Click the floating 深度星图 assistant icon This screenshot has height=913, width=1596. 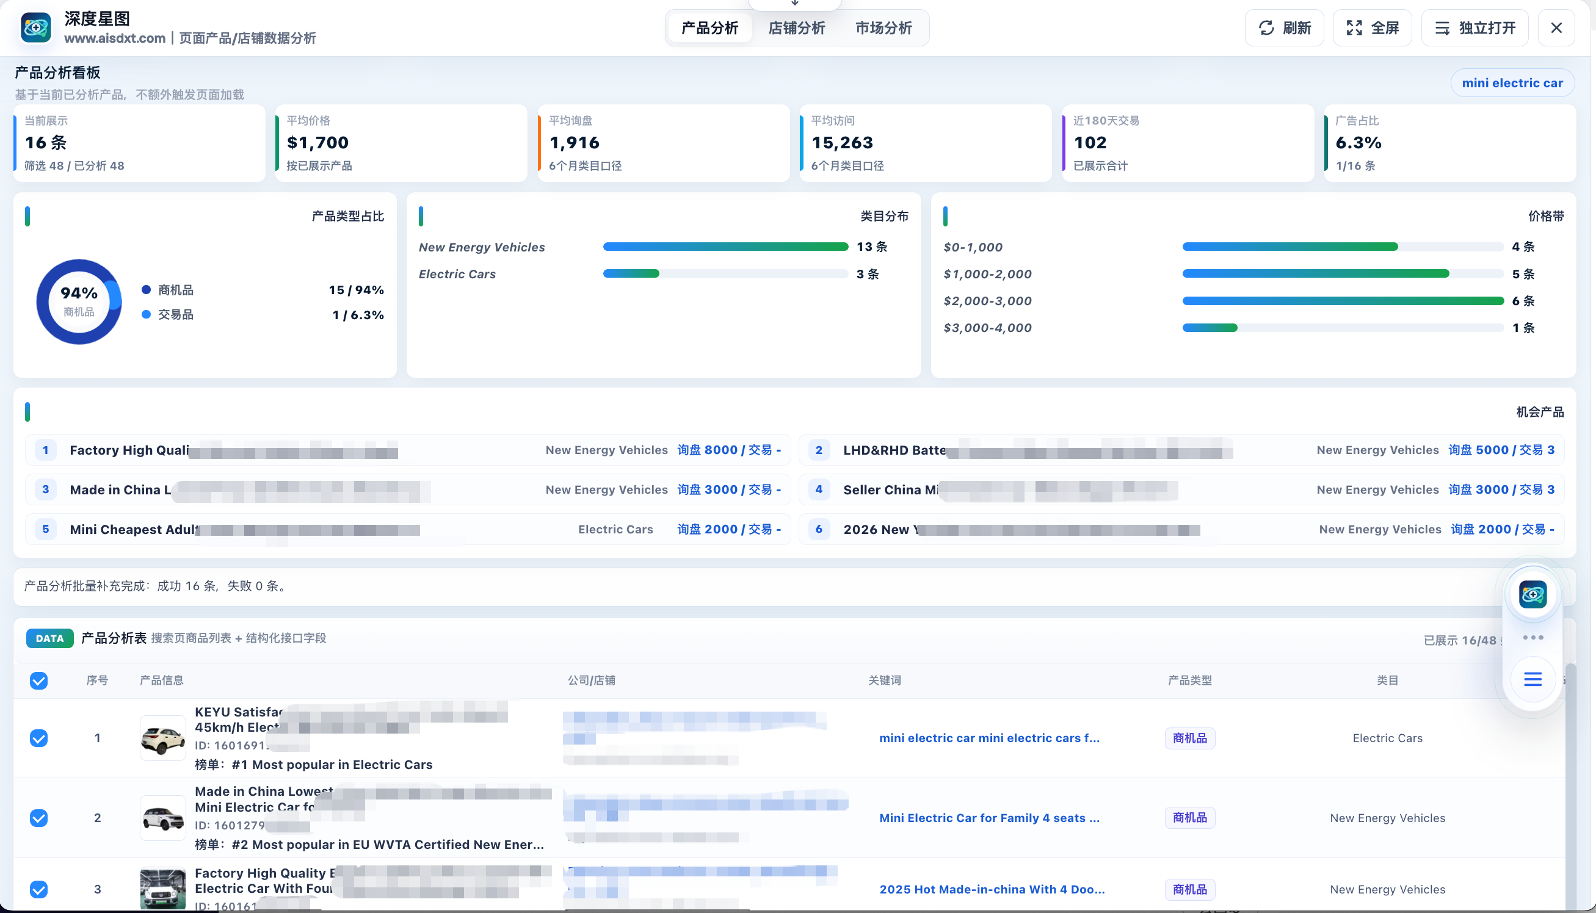tap(1533, 594)
